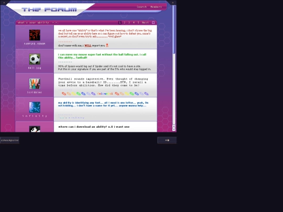Open the Members link in header

(x=156, y=7)
